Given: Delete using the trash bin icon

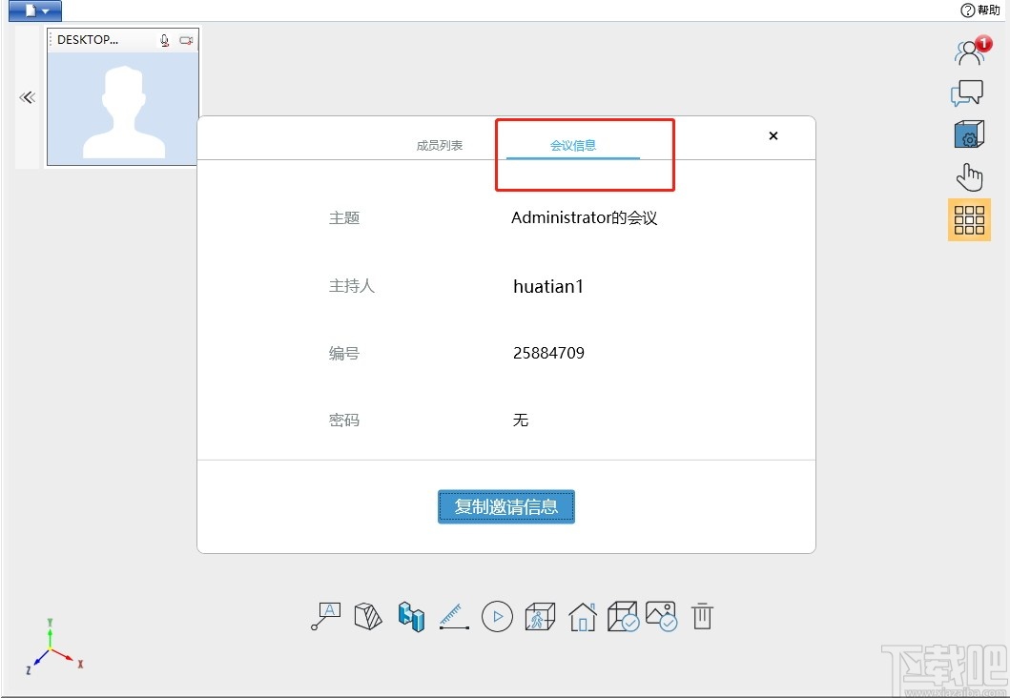Looking at the screenshot, I should [x=703, y=616].
